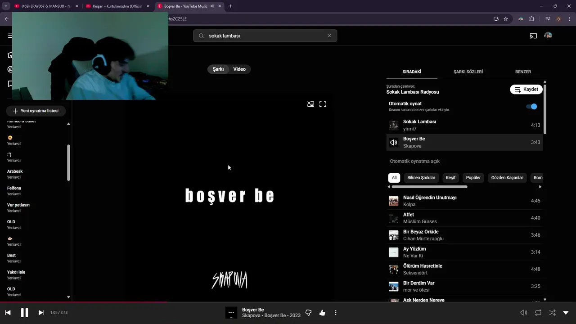Screen dimensions: 576x324
Task: Go back to previous track
Action: 8,312
